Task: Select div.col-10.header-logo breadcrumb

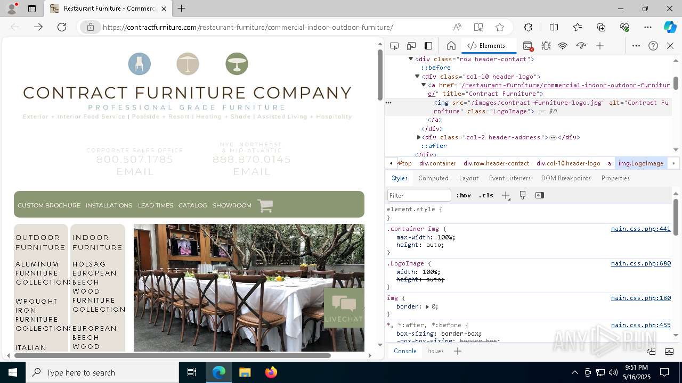Action: click(568, 163)
